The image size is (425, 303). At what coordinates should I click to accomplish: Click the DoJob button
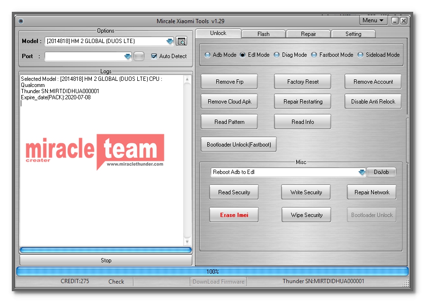coord(381,172)
